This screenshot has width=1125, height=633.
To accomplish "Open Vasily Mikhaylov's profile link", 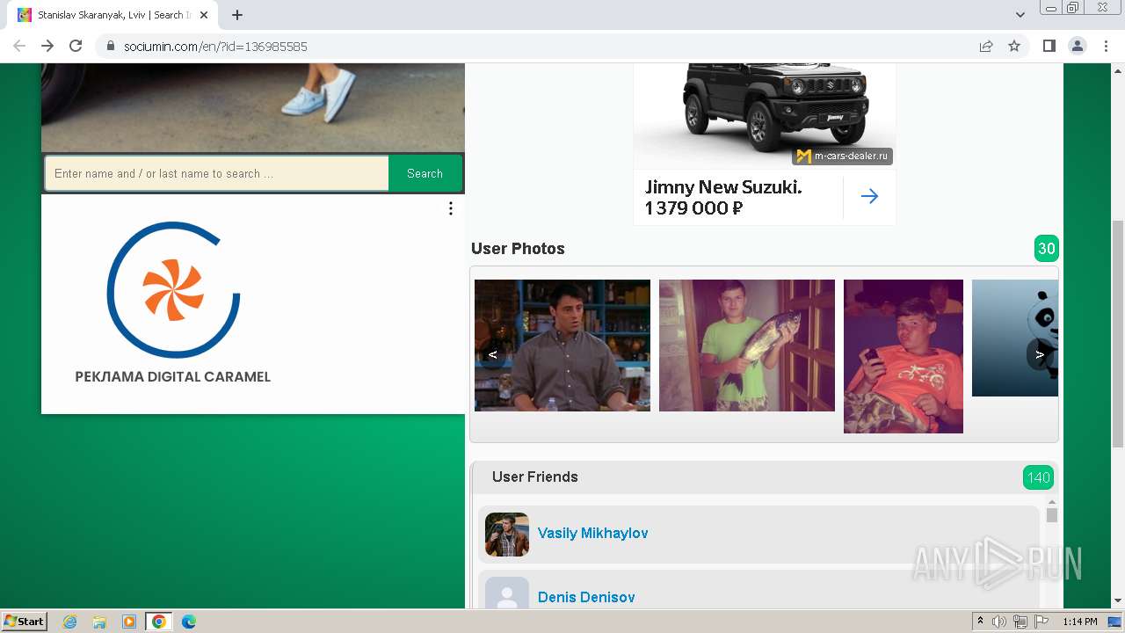I will [x=593, y=533].
